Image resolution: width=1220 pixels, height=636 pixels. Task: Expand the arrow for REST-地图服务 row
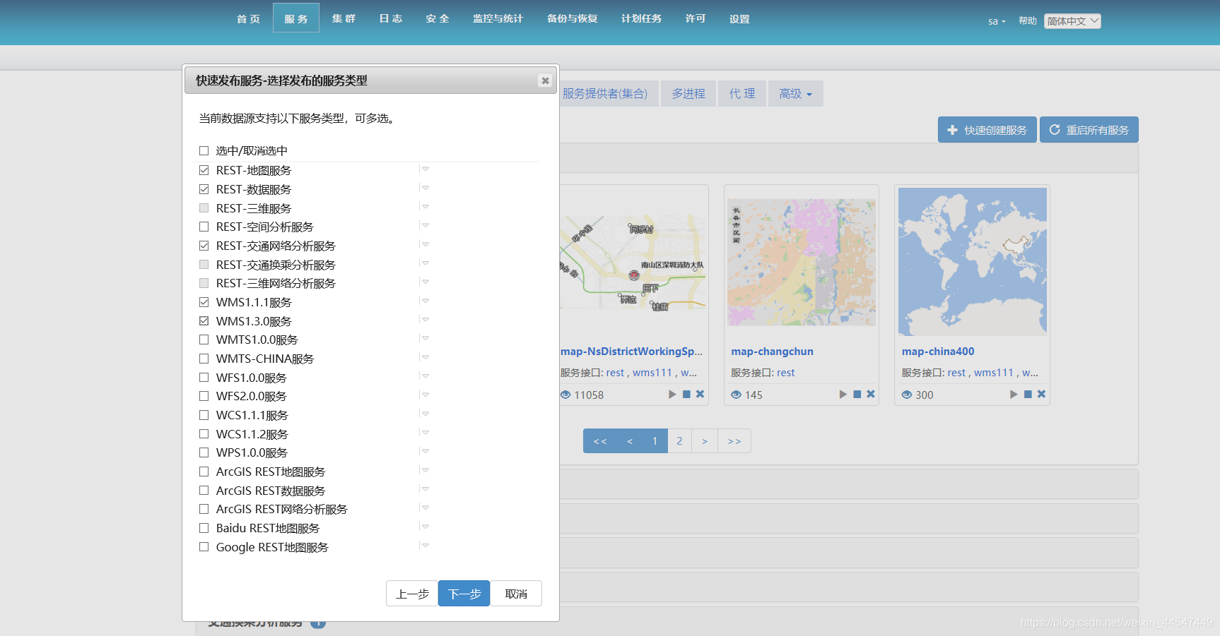tap(426, 169)
